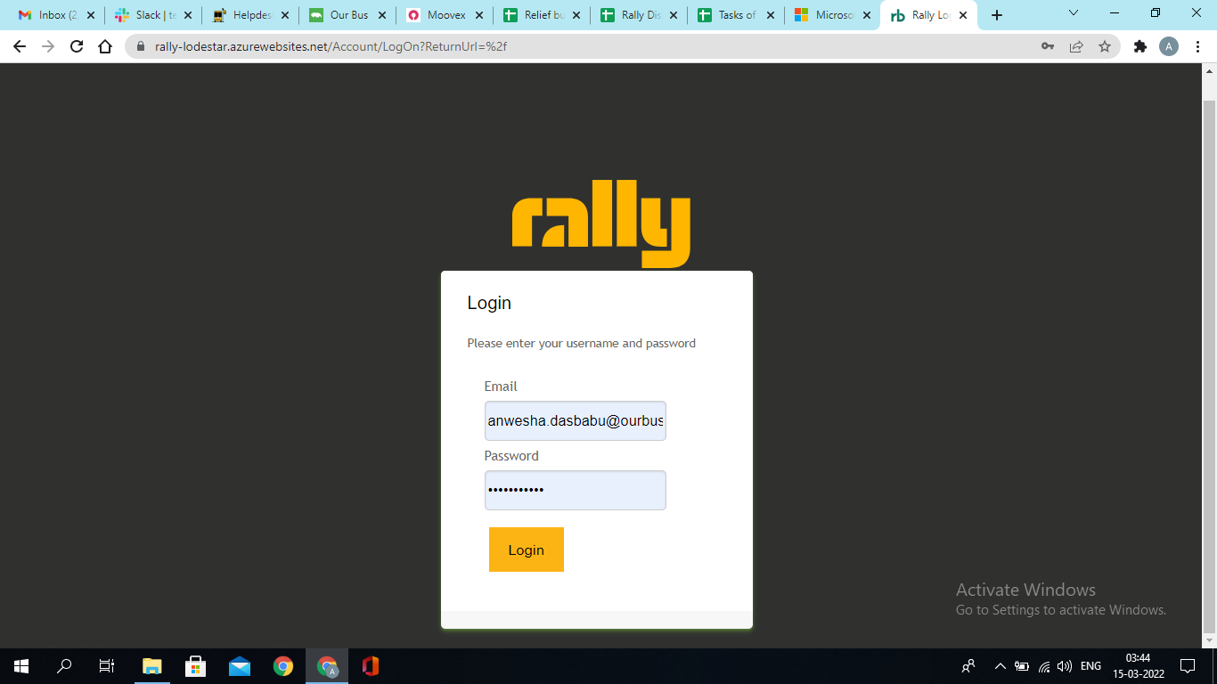Click the browser back arrow
Image resolution: width=1217 pixels, height=684 pixels.
coord(20,46)
